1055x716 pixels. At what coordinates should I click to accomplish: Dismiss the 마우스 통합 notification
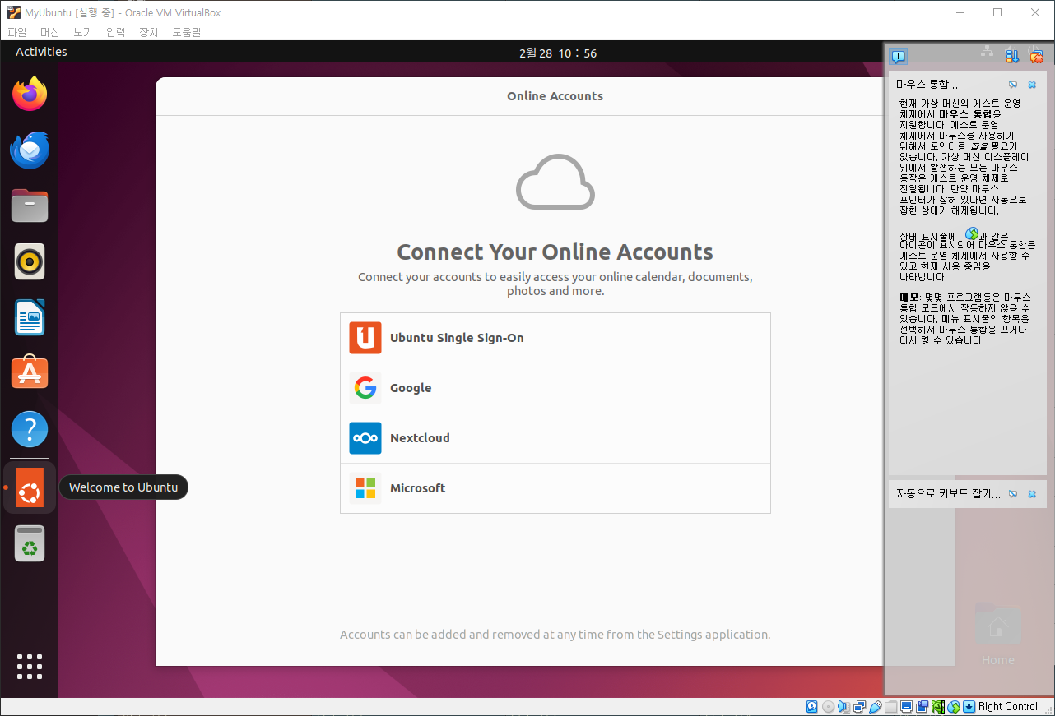click(x=1032, y=85)
